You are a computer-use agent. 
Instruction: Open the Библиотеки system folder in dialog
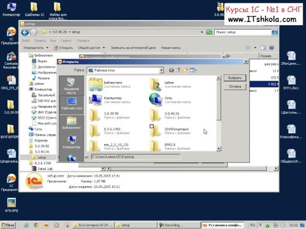(109, 84)
